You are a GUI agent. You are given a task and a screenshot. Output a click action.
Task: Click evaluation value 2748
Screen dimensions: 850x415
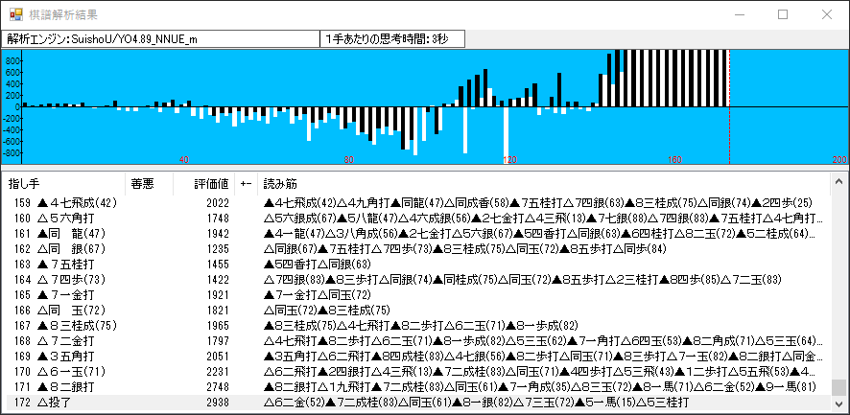(x=218, y=387)
